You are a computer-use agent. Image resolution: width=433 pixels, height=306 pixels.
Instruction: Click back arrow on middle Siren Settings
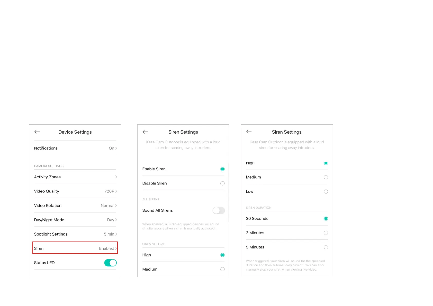[145, 132]
